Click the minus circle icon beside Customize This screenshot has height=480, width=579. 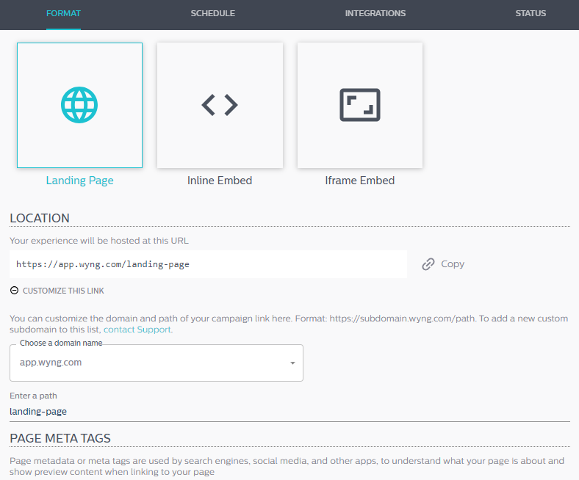14,291
